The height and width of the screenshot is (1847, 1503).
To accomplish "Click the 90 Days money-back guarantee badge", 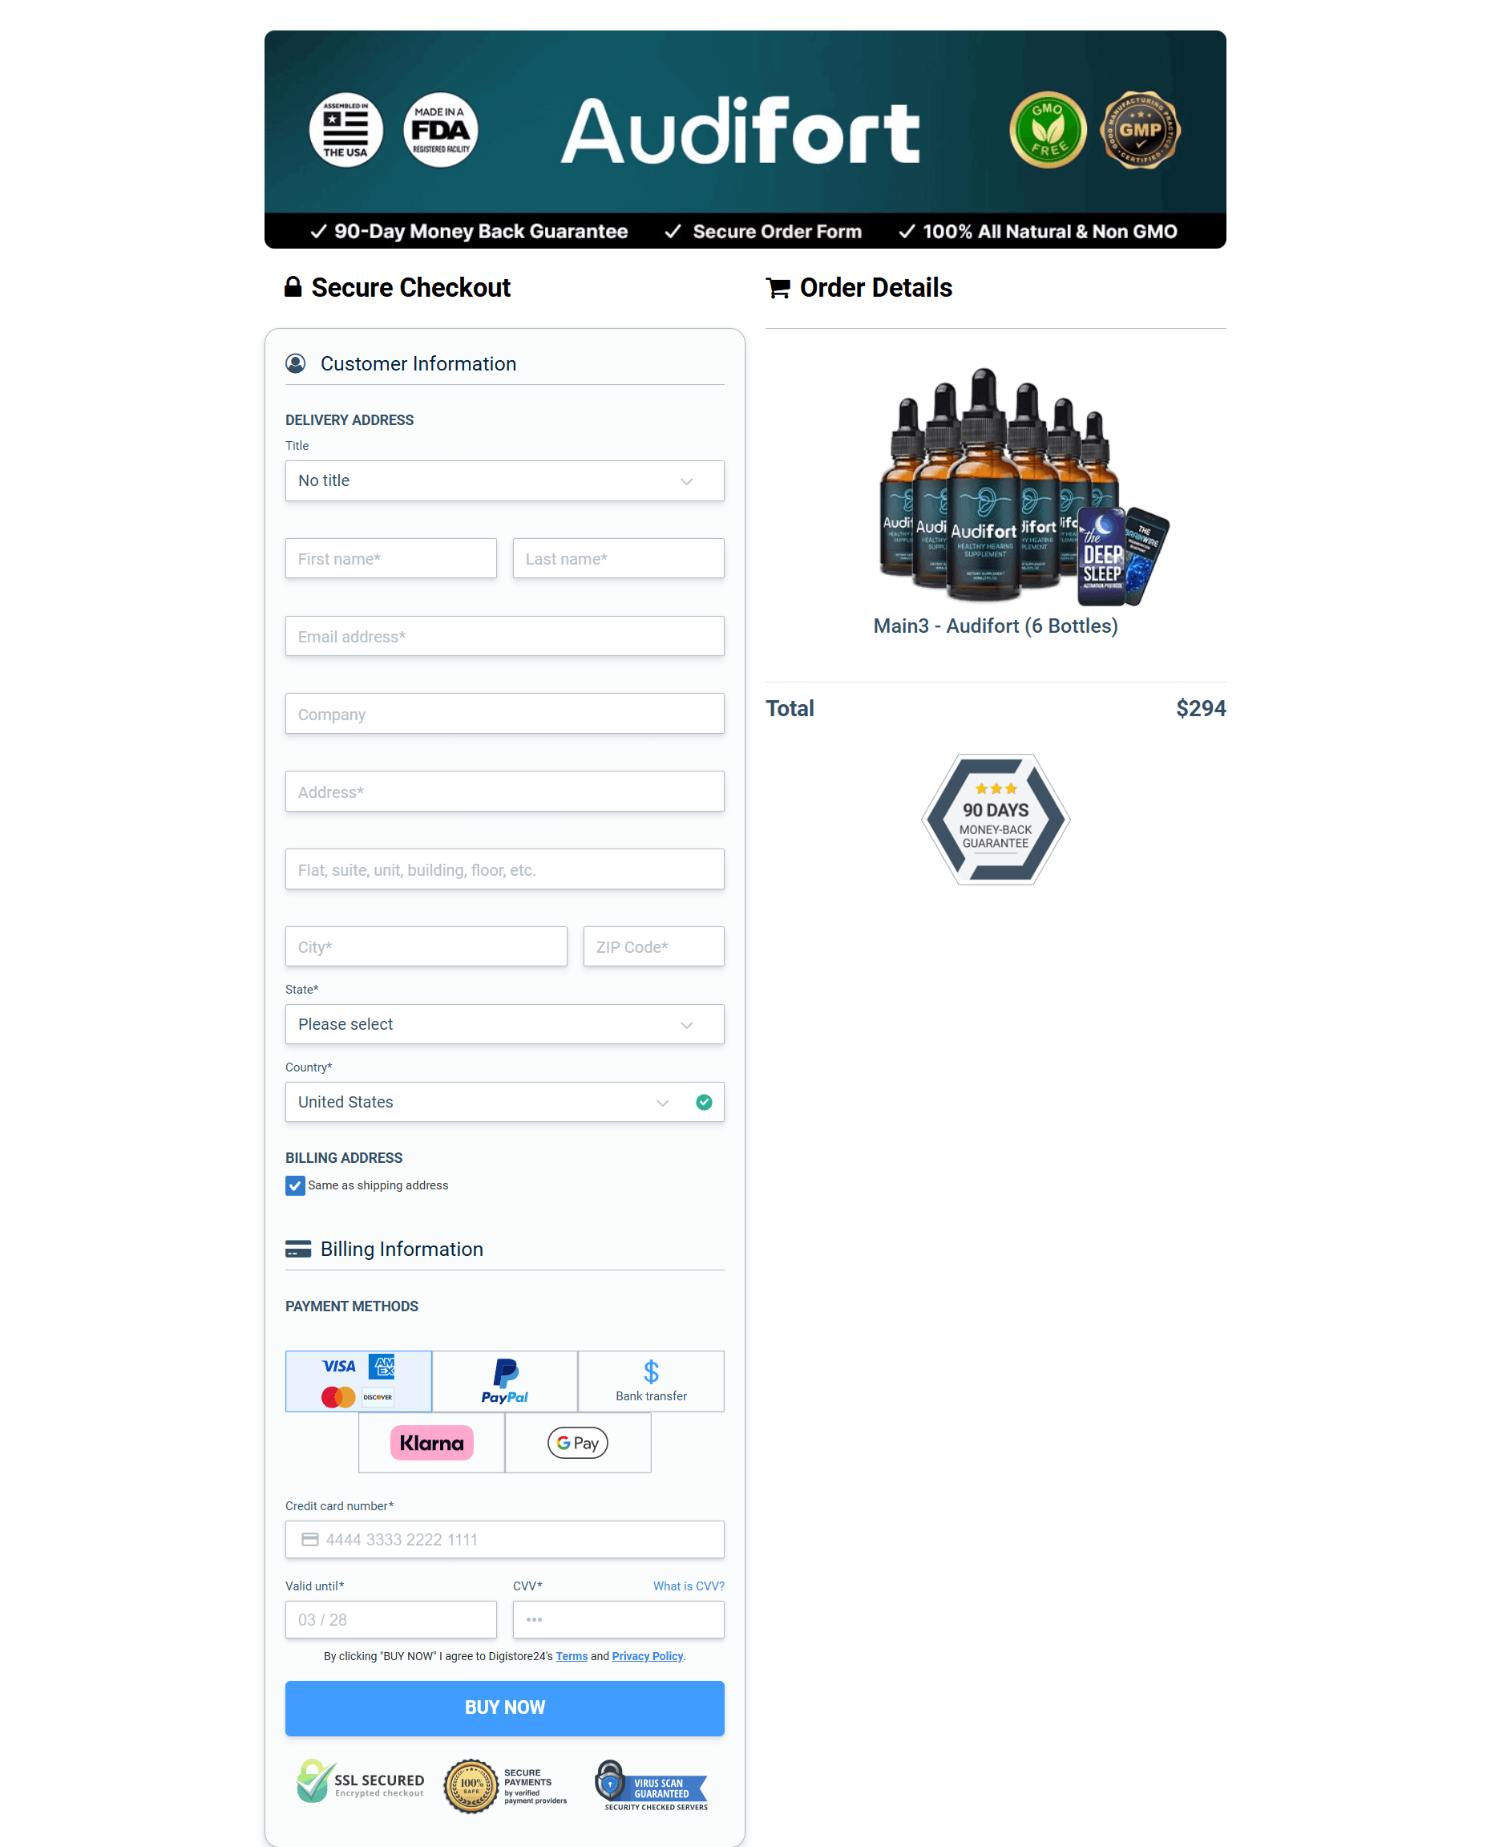I will click(995, 819).
